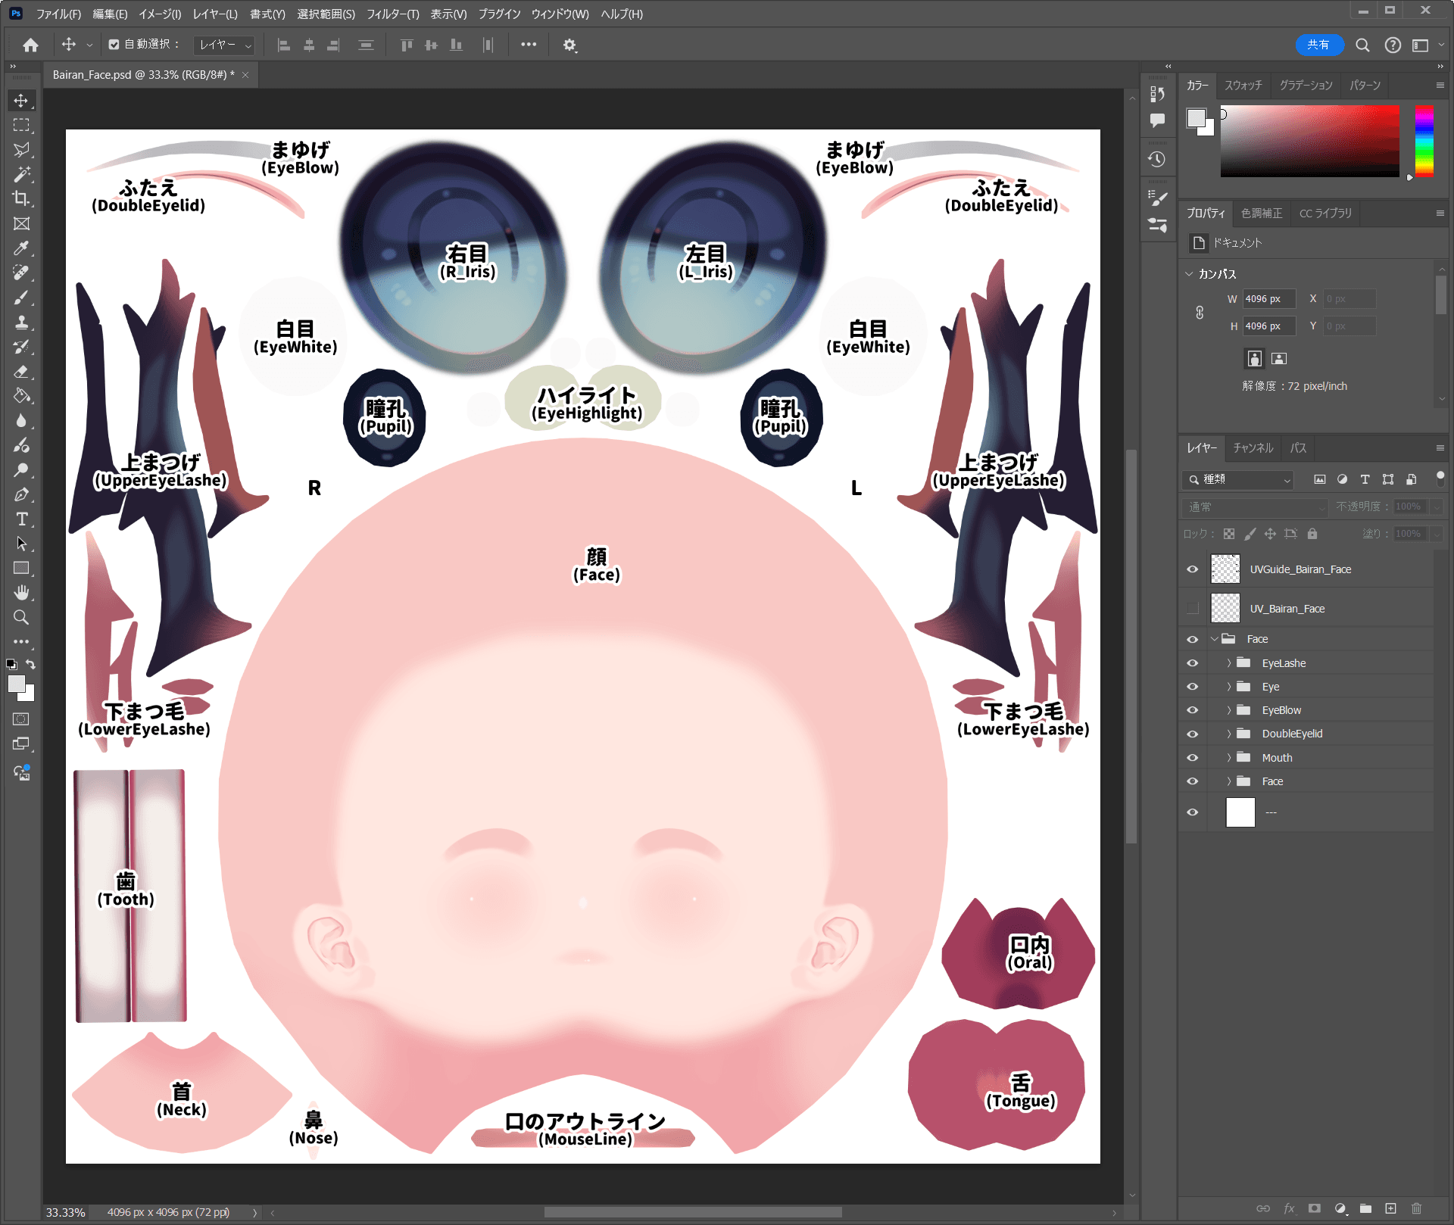This screenshot has width=1454, height=1225.
Task: Click the 共有 share button
Action: click(x=1318, y=45)
